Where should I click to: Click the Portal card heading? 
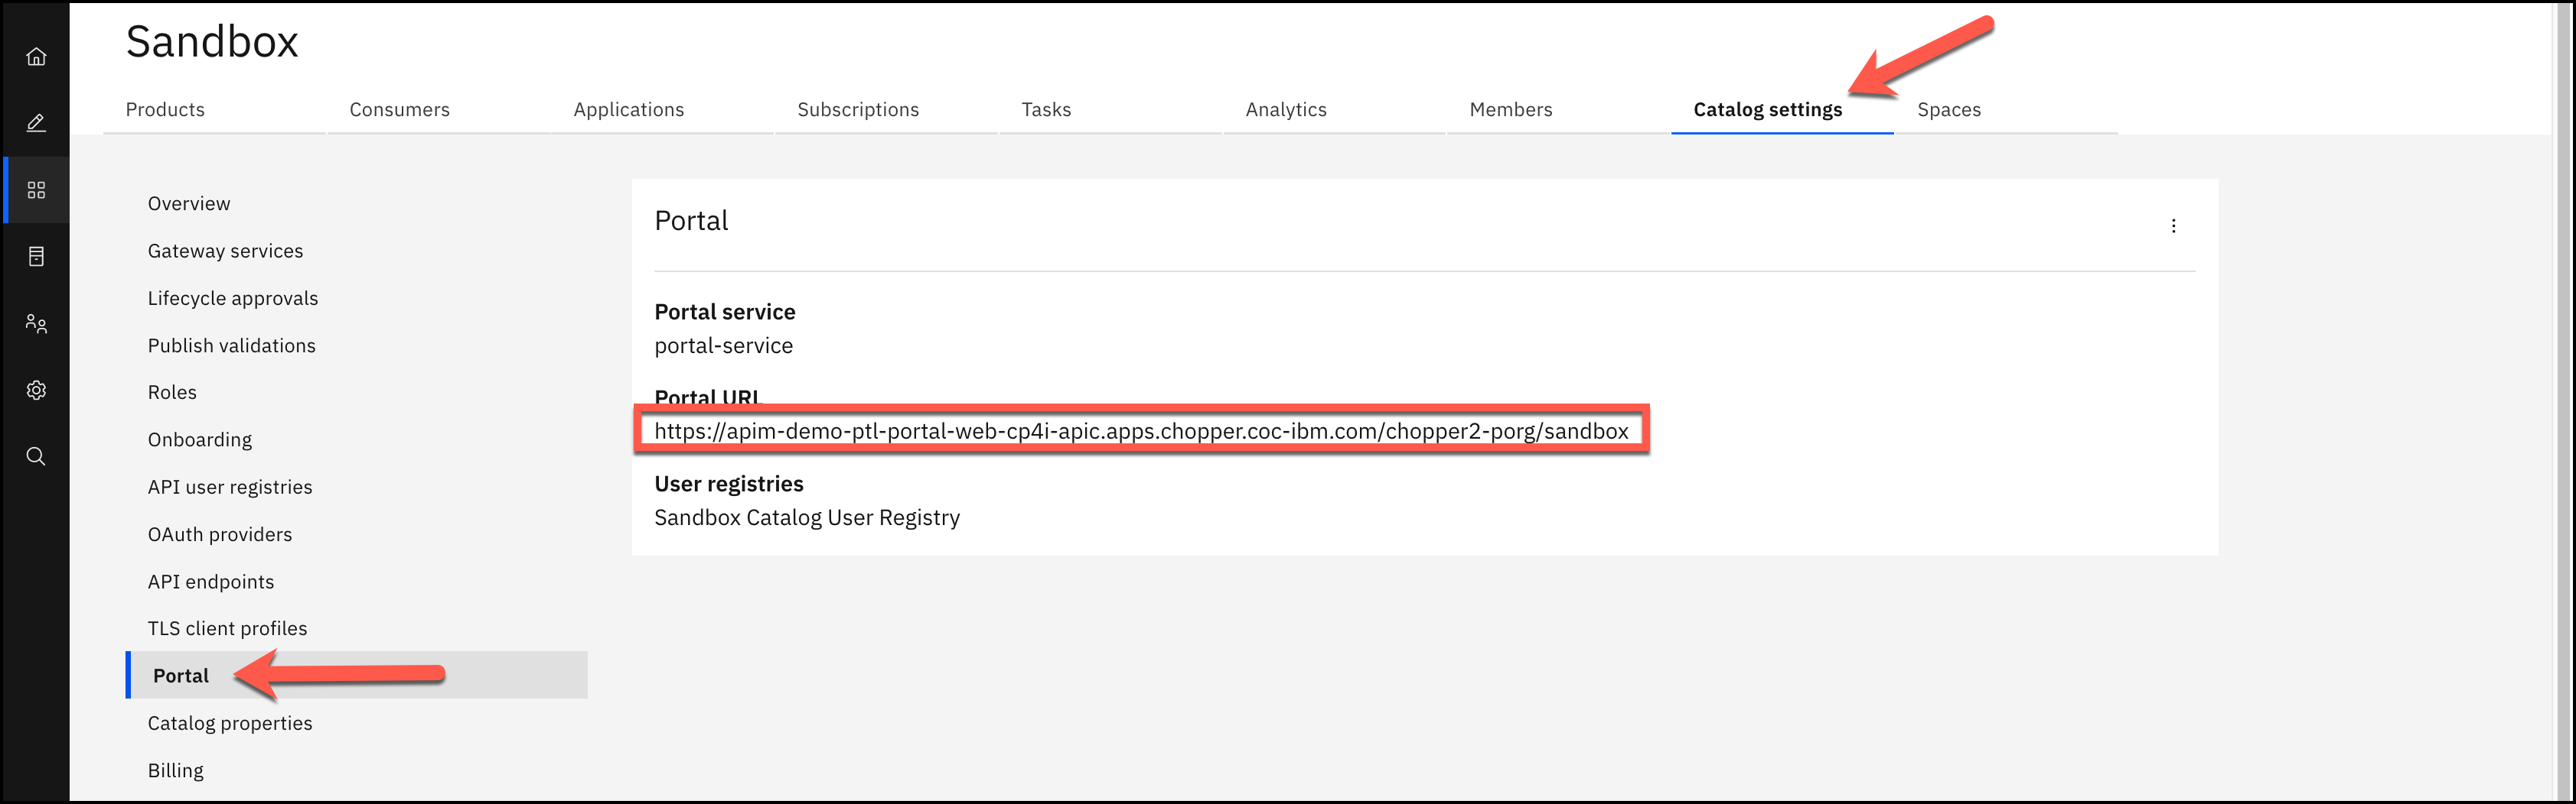tap(691, 221)
